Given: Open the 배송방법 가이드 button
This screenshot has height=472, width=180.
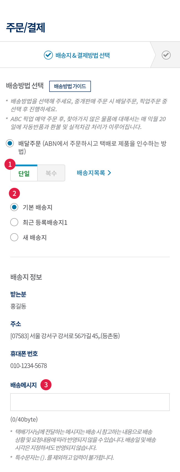Looking at the screenshot, I should [x=70, y=86].
